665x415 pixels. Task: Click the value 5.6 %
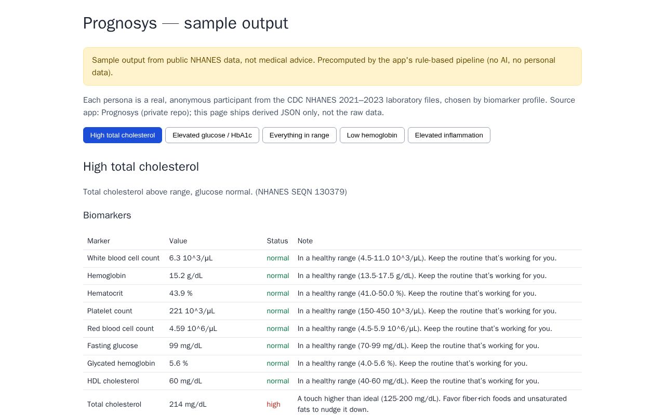coord(179,364)
